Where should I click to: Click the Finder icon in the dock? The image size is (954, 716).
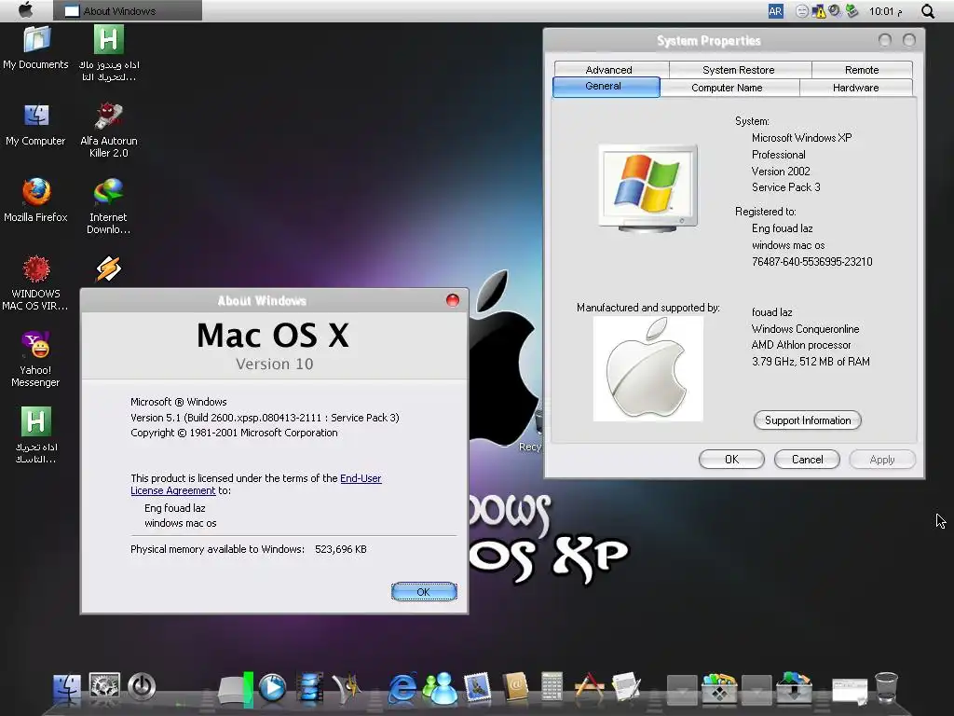coord(67,688)
